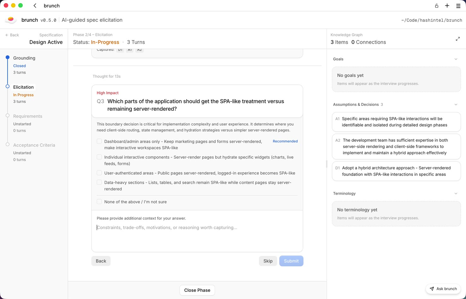Click the Close Phase button

click(197, 290)
